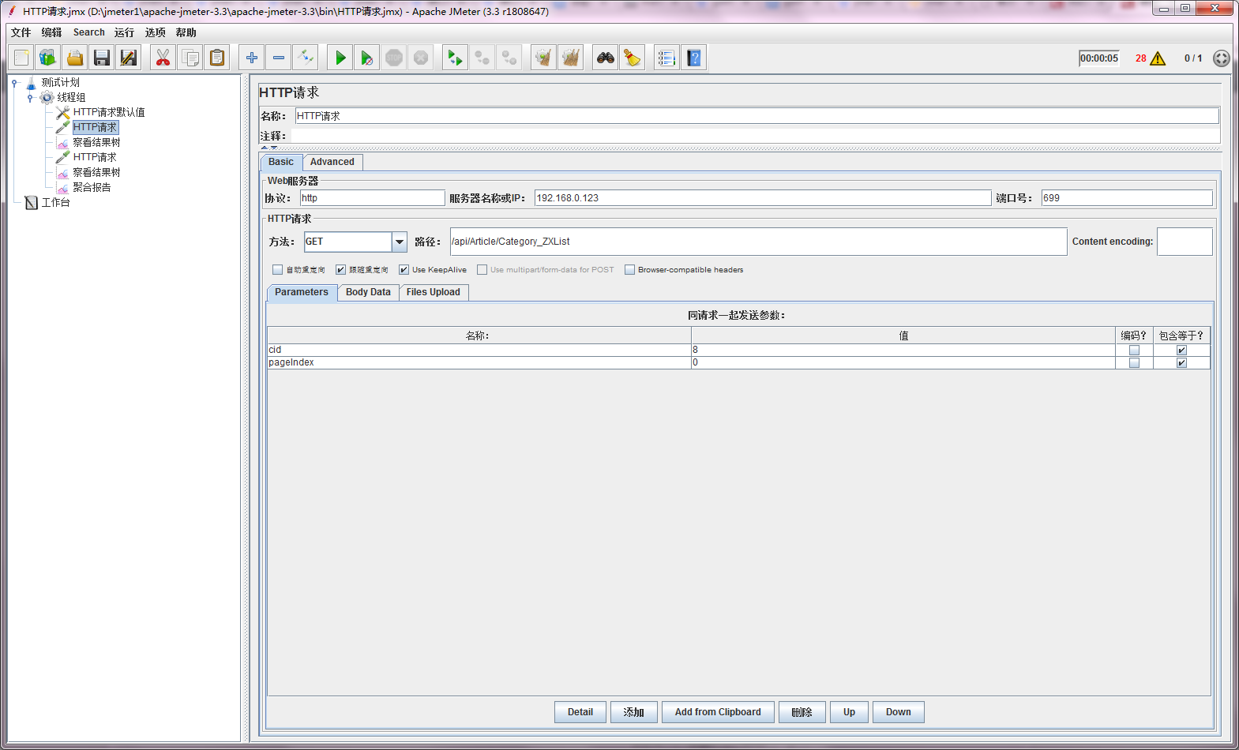Start test with no pauses
The image size is (1239, 750).
point(367,58)
